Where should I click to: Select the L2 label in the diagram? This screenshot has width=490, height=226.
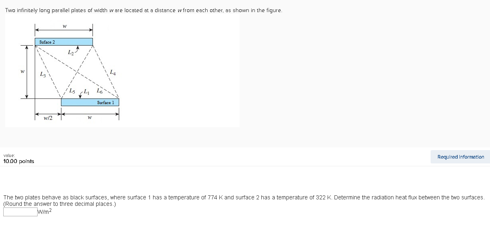click(70, 52)
